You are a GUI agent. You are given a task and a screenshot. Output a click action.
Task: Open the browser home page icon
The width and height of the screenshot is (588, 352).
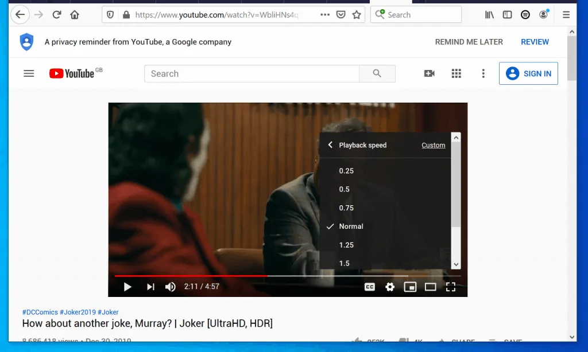point(75,14)
